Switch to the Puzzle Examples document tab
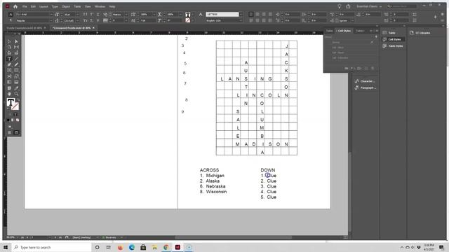The image size is (449, 252). pos(25,28)
